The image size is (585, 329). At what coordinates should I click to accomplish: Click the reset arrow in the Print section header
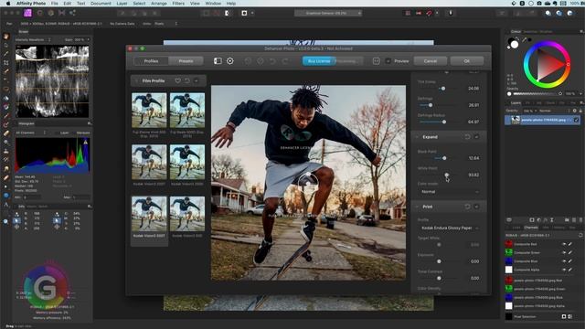467,207
